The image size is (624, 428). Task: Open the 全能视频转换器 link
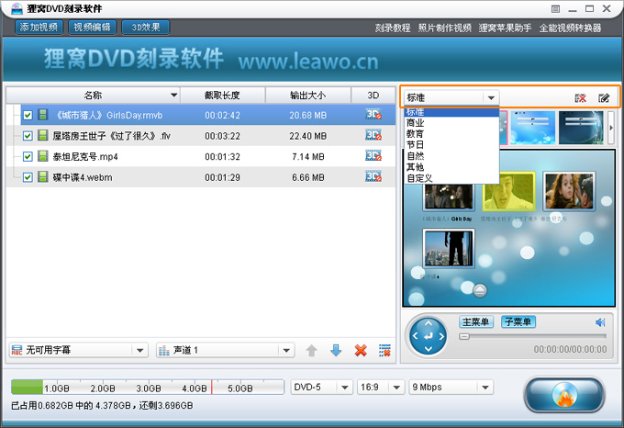click(570, 28)
